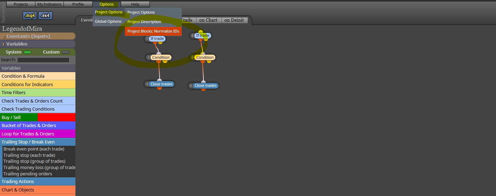Pick Trailing stop (each trade) block

coord(29,155)
